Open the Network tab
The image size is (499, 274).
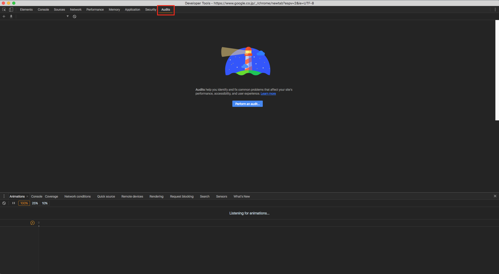pos(76,10)
